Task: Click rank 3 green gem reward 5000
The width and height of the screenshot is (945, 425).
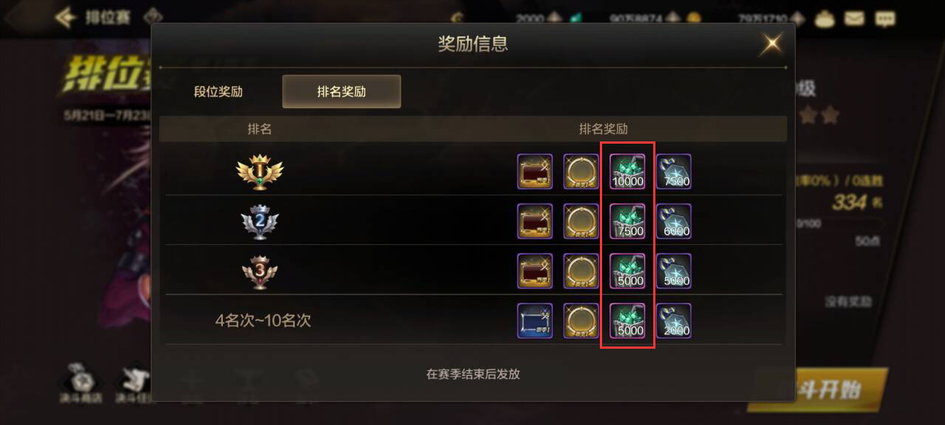Action: 627,271
